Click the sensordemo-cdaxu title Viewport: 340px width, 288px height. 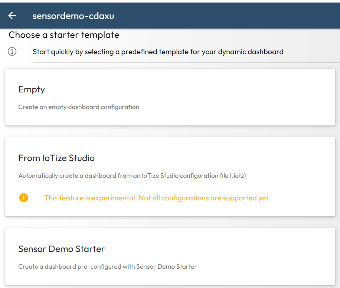point(73,16)
